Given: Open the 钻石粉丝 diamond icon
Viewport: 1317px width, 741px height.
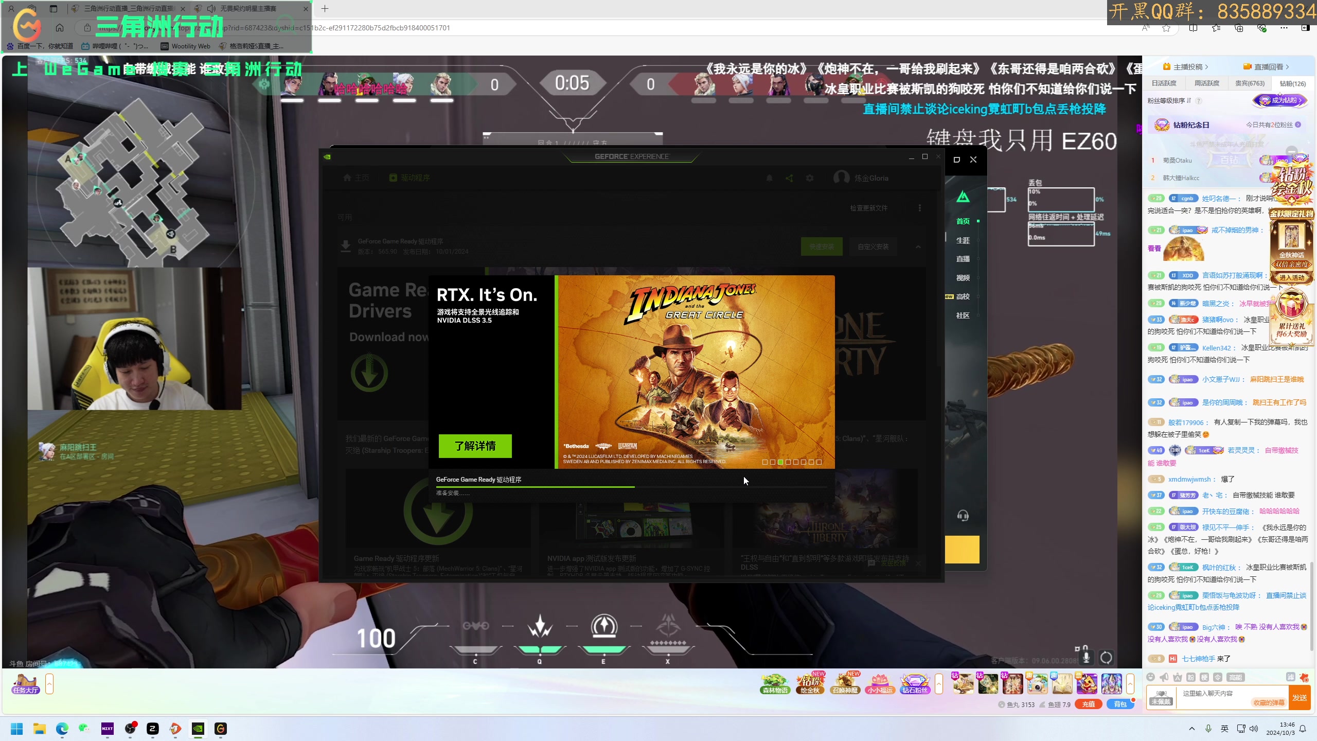Looking at the screenshot, I should [915, 684].
